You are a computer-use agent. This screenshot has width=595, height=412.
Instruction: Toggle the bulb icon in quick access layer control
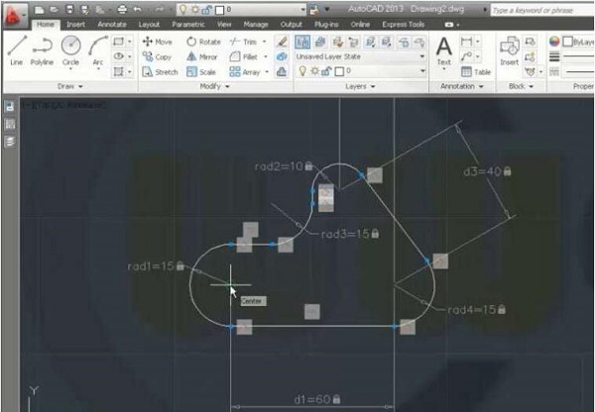point(182,10)
